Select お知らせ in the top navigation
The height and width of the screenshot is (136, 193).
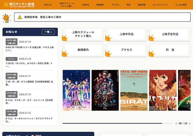click(48, 5)
